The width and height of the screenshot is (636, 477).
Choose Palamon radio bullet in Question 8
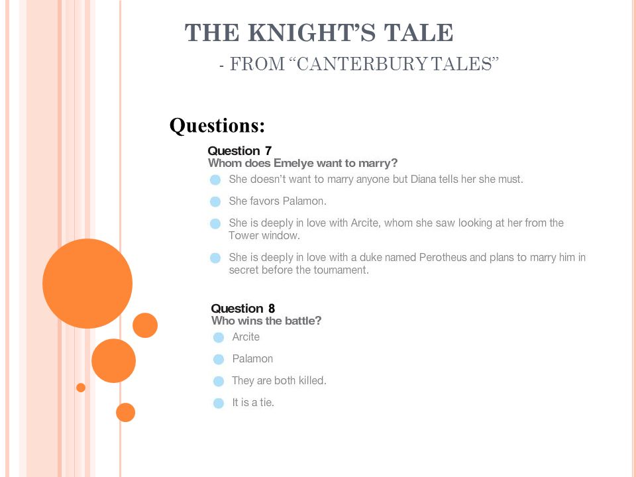click(219, 359)
